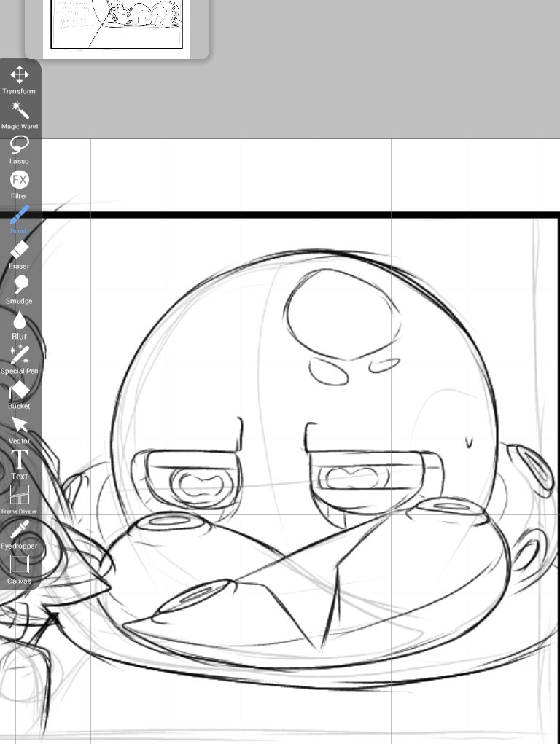Select the Transform tool
The width and height of the screenshot is (560, 744).
click(19, 79)
